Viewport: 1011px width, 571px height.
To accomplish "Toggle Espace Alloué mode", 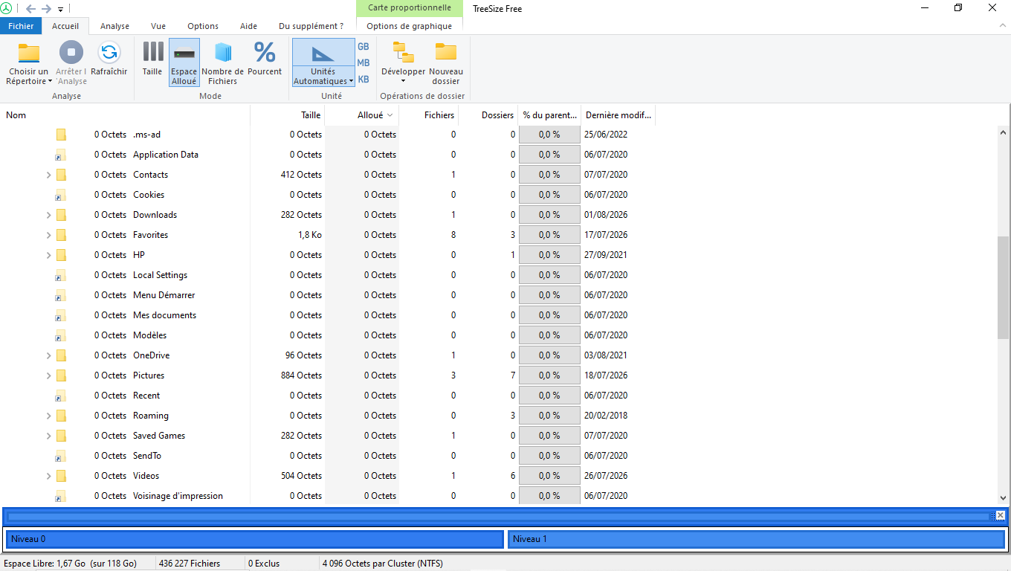I will [x=184, y=62].
